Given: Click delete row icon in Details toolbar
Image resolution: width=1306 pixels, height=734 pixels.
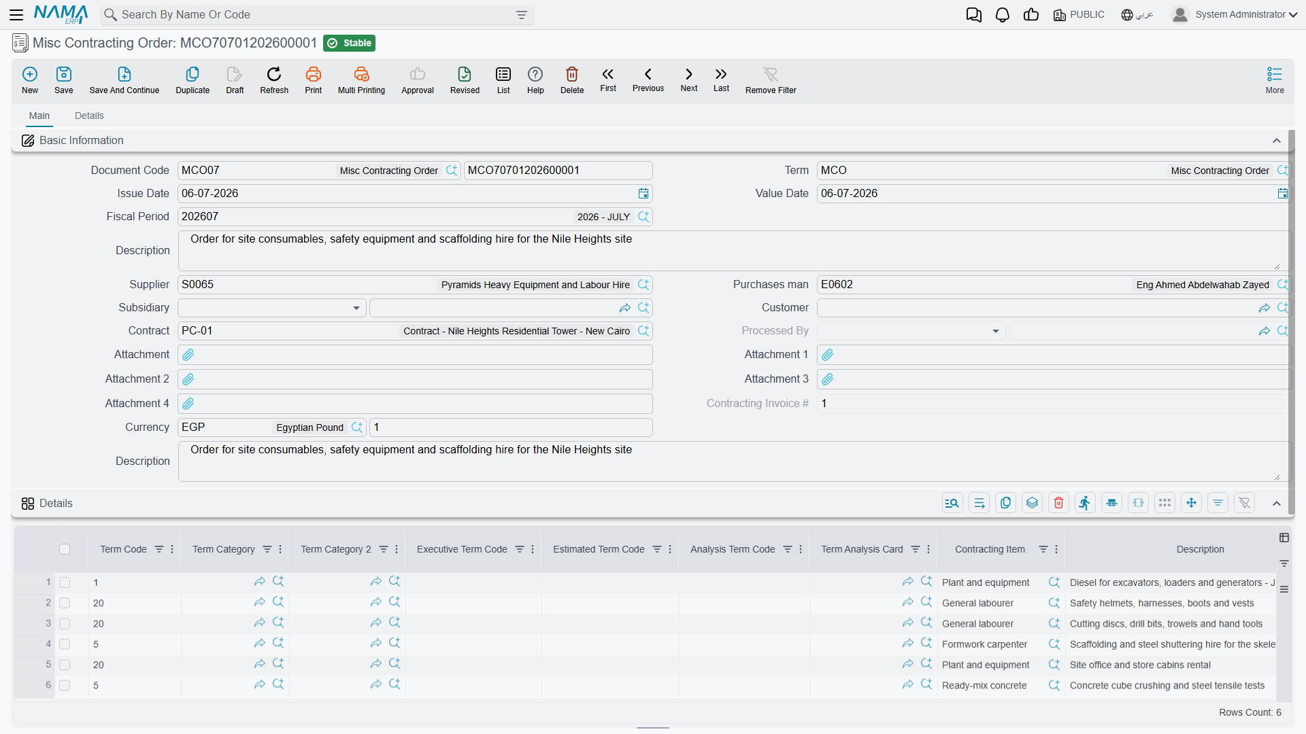Looking at the screenshot, I should click(x=1058, y=503).
